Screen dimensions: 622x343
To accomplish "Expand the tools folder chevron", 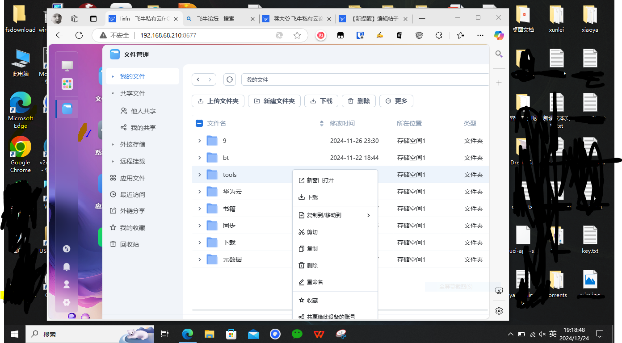I will 200,175.
